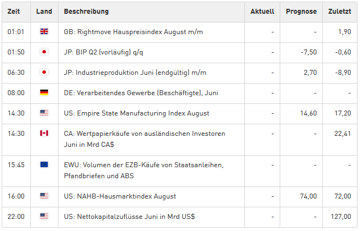The image size is (363, 231).
Task: Select DE: Verarbeitendes Gewerbe (Beschäftigte) entry
Action: click(x=141, y=93)
